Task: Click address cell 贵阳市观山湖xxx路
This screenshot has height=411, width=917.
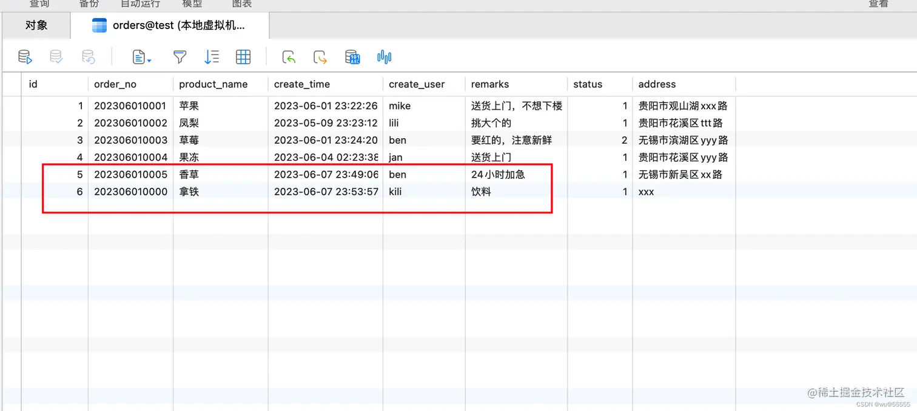Action: tap(683, 105)
